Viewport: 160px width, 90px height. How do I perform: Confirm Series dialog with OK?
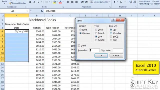(x=101, y=55)
